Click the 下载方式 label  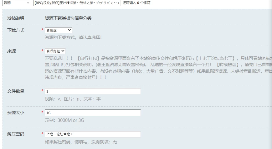click(x=16, y=30)
